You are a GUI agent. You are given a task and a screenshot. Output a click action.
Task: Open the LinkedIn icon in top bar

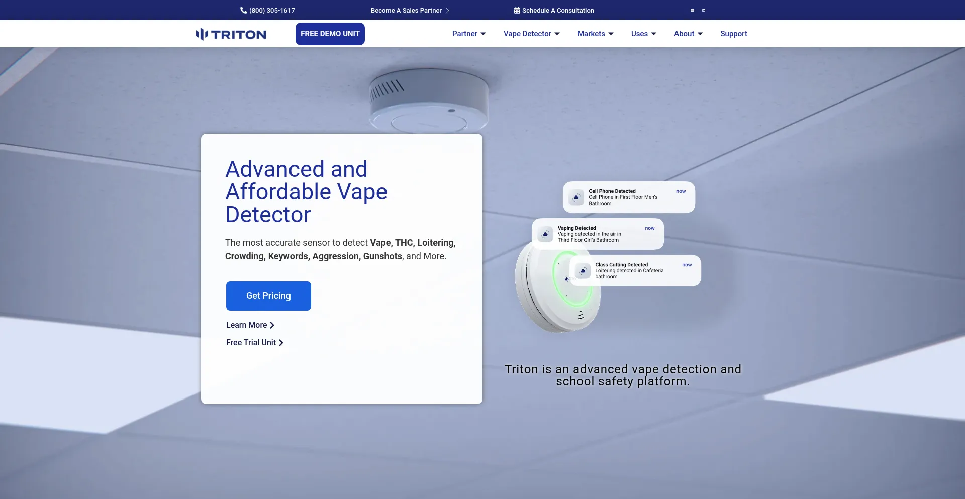pos(704,10)
